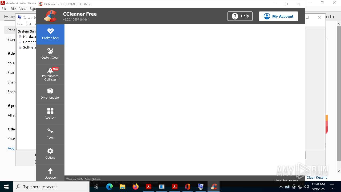
Task: Click the network tray icon
Action: tap(300, 187)
